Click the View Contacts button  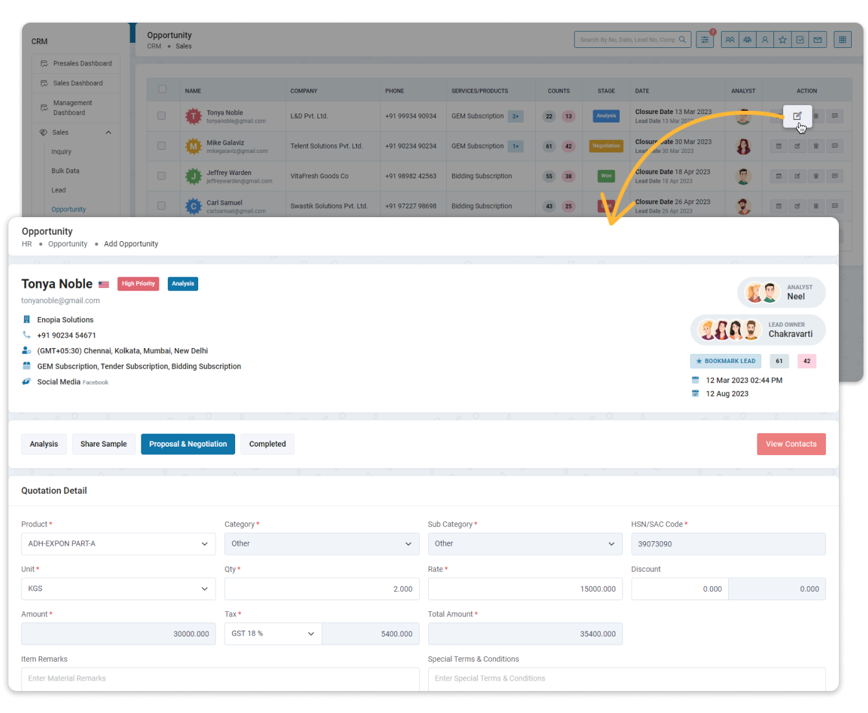791,444
